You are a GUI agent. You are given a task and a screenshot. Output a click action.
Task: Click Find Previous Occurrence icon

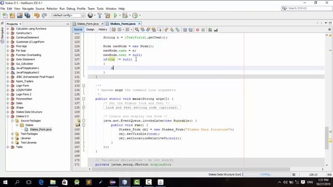[x=143, y=30]
